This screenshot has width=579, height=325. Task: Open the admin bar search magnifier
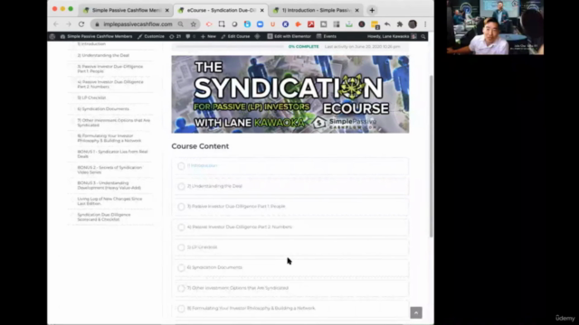pyautogui.click(x=423, y=36)
